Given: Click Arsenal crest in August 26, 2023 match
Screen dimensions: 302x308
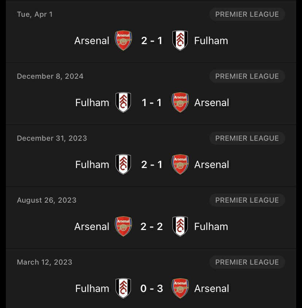Looking at the screenshot, I should (x=123, y=226).
